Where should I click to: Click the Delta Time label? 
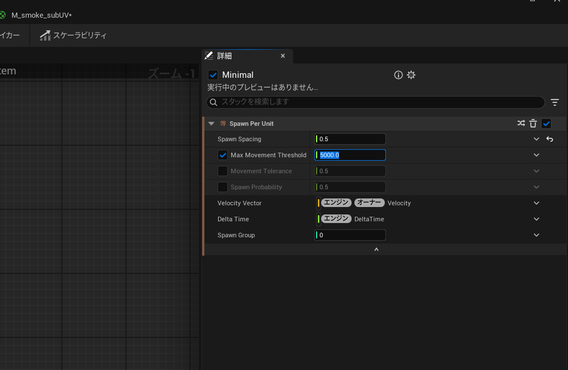233,219
